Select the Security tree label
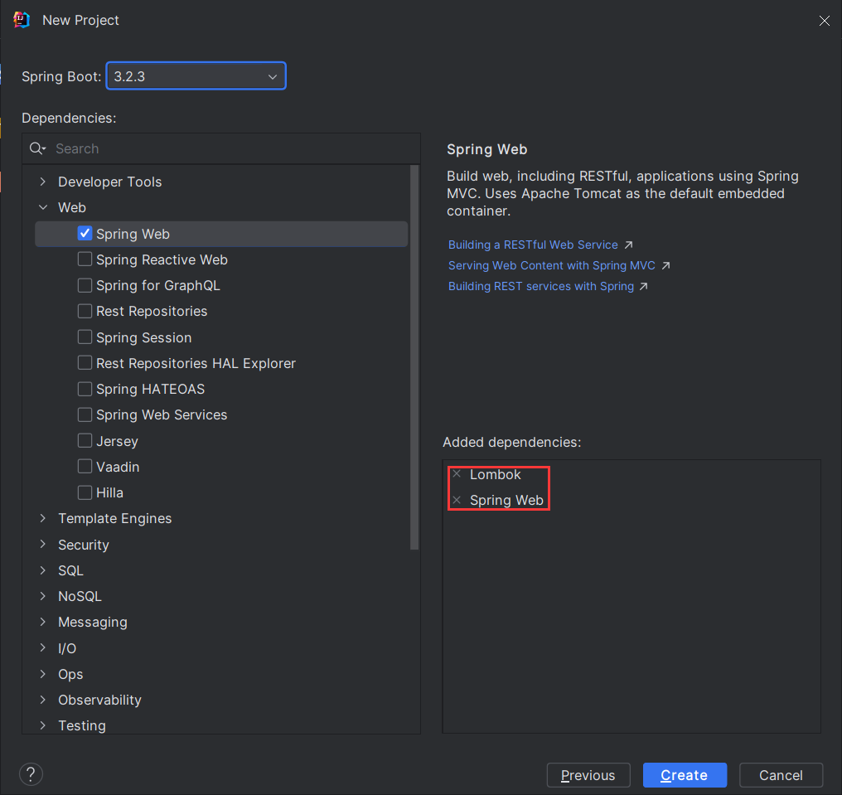This screenshot has height=795, width=842. [83, 545]
